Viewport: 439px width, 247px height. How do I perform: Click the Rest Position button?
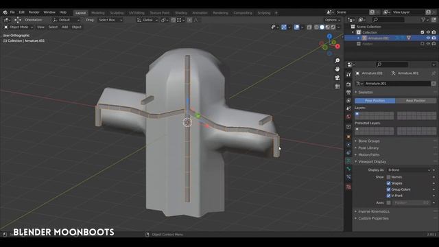[416, 101]
